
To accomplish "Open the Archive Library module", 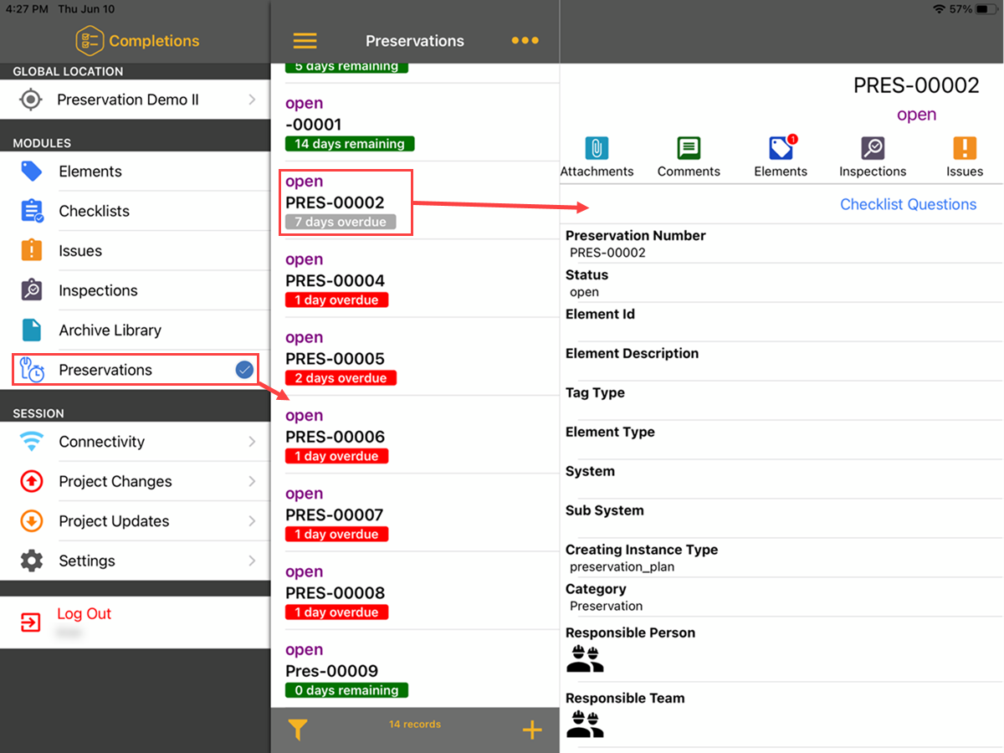I will (135, 330).
